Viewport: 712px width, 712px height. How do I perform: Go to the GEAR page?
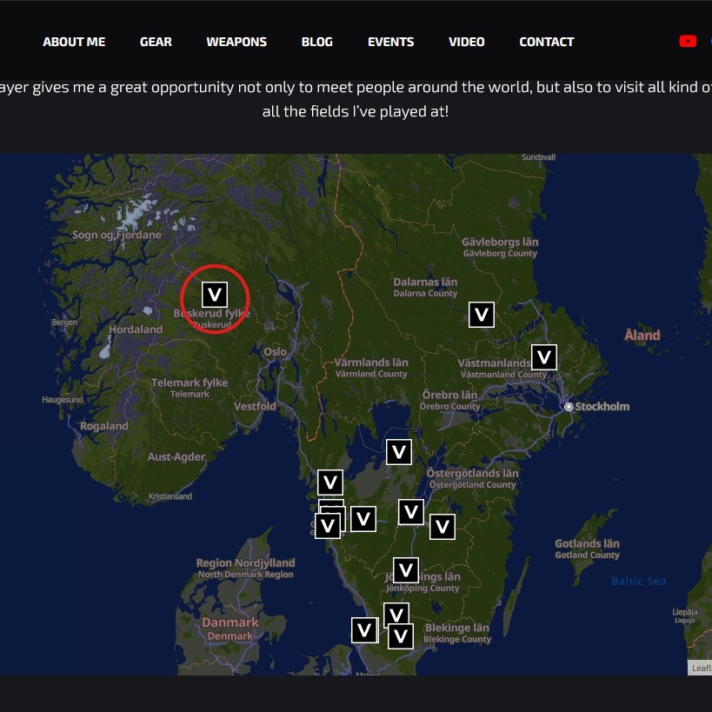click(156, 42)
